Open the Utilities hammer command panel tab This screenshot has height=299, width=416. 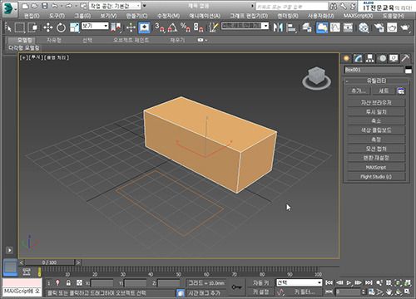[405, 58]
